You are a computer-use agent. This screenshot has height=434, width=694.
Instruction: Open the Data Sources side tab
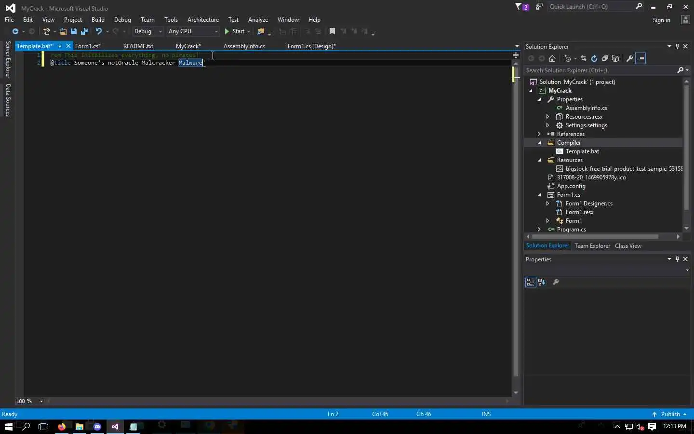pyautogui.click(x=8, y=100)
